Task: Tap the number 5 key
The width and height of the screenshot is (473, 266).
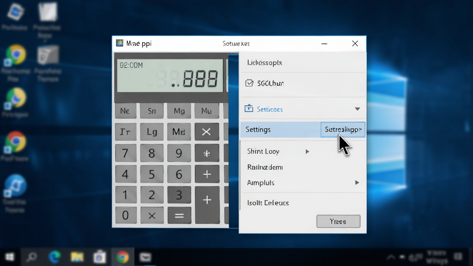Action: [152, 174]
